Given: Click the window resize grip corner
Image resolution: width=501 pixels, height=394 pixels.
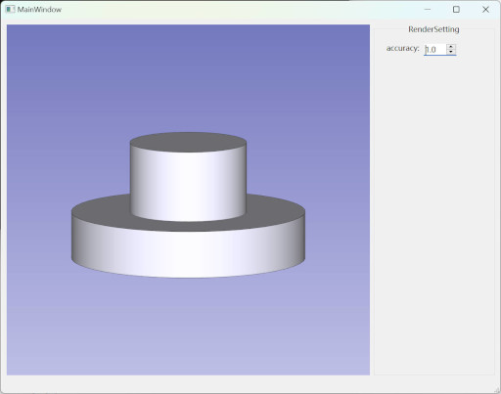Looking at the screenshot, I should pos(497,390).
